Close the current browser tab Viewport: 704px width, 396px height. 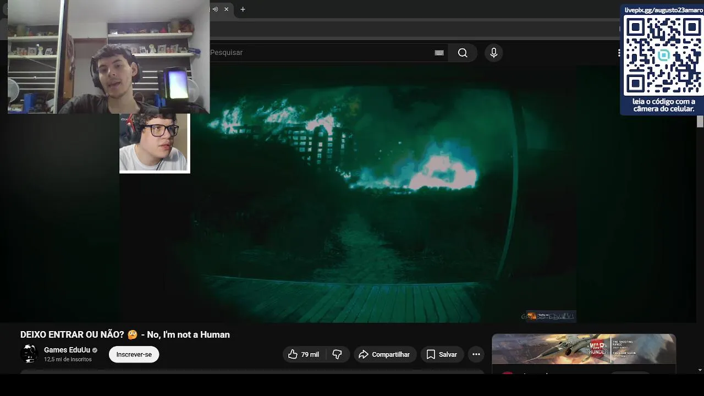tap(226, 9)
